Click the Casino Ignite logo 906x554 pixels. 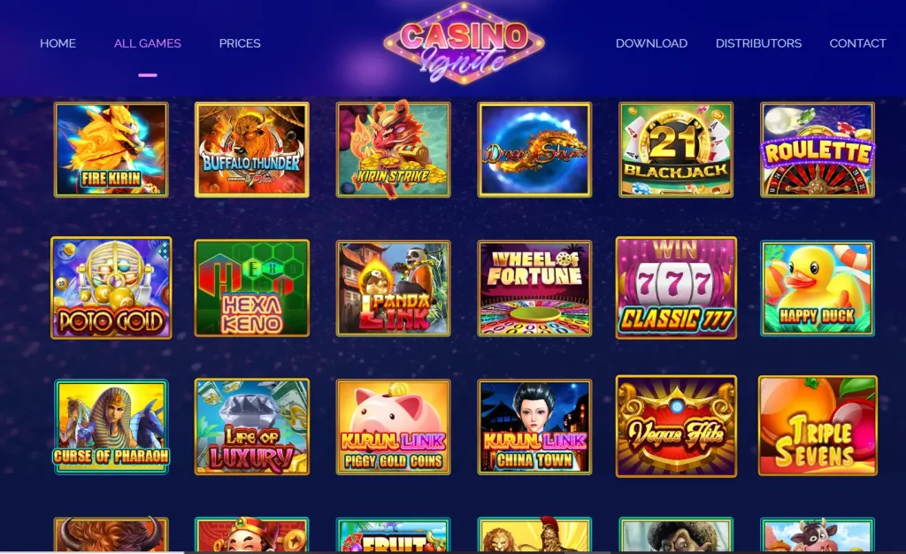tap(464, 44)
